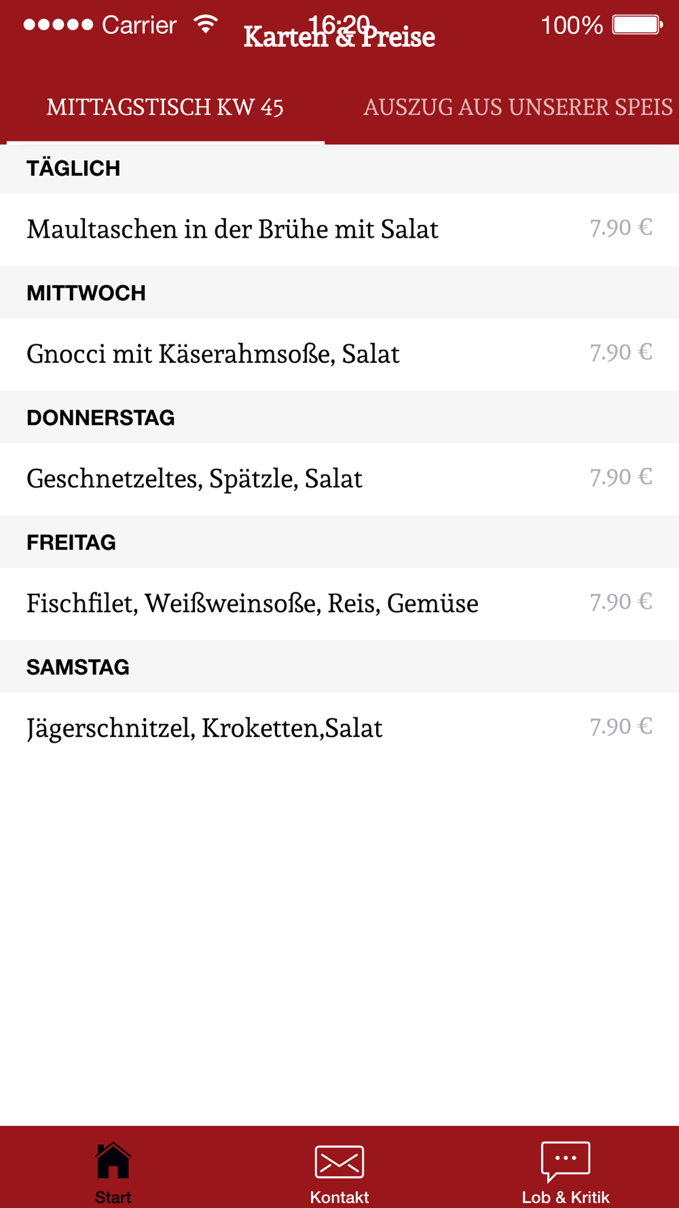Tap the Freitag section header
Screen dimensions: 679x1208
[339, 542]
